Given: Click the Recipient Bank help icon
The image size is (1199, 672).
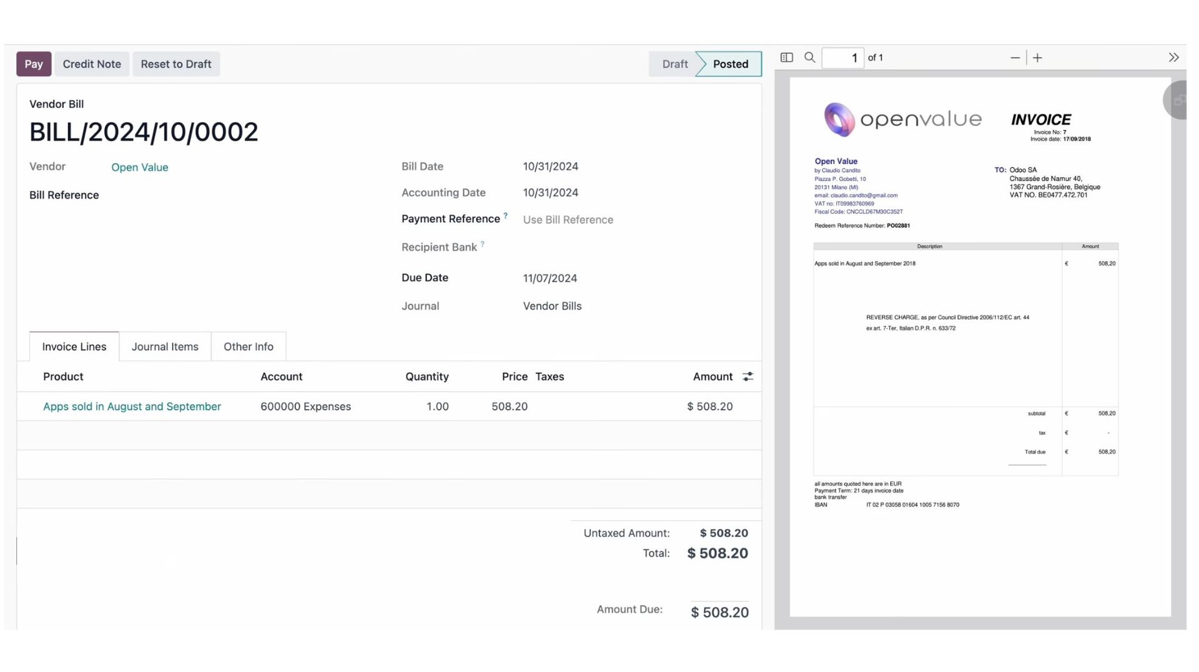Looking at the screenshot, I should 483,244.
